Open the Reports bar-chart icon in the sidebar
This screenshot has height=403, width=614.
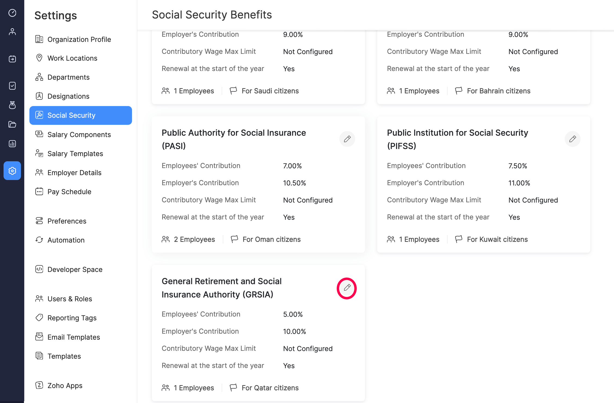(12, 144)
